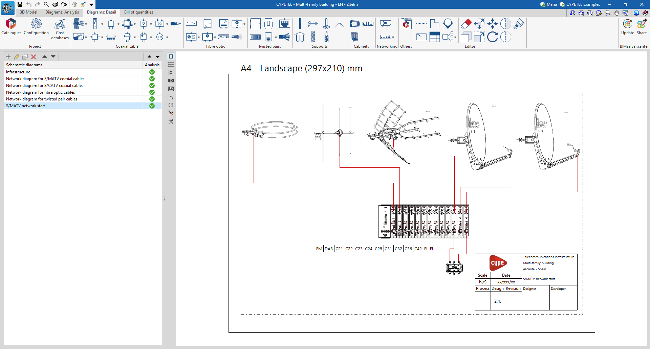Click the Share button
Screen dimensions: 650x349
(642, 27)
